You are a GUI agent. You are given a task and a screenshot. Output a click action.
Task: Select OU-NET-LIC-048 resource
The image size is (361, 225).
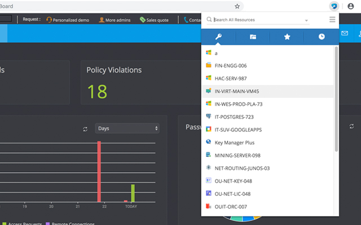tap(267, 194)
